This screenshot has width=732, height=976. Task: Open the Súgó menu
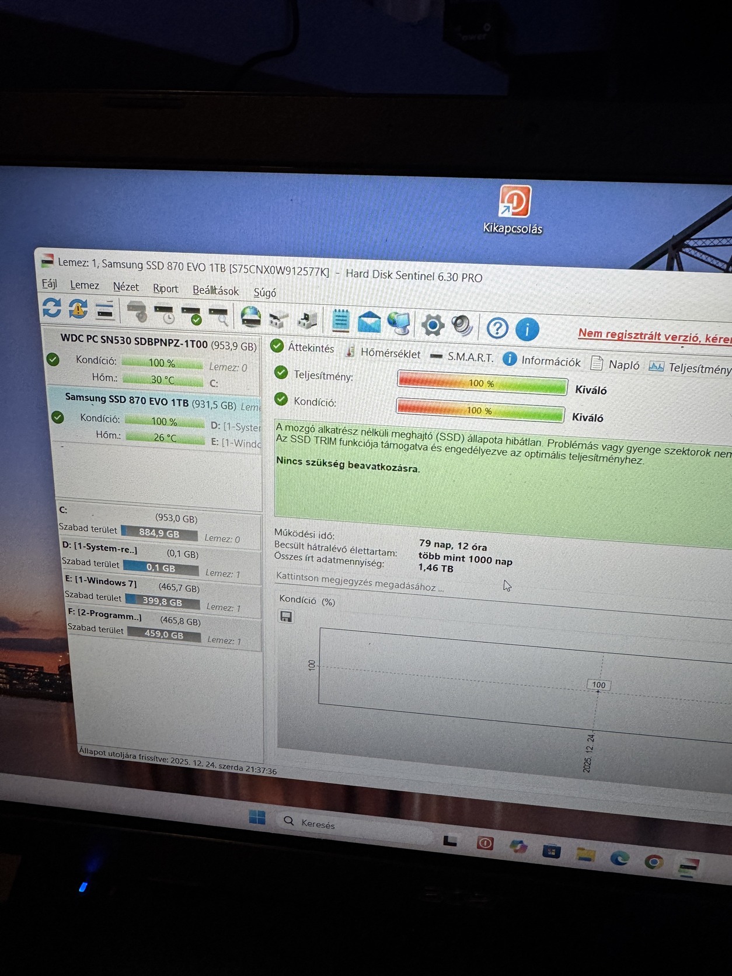point(264,292)
